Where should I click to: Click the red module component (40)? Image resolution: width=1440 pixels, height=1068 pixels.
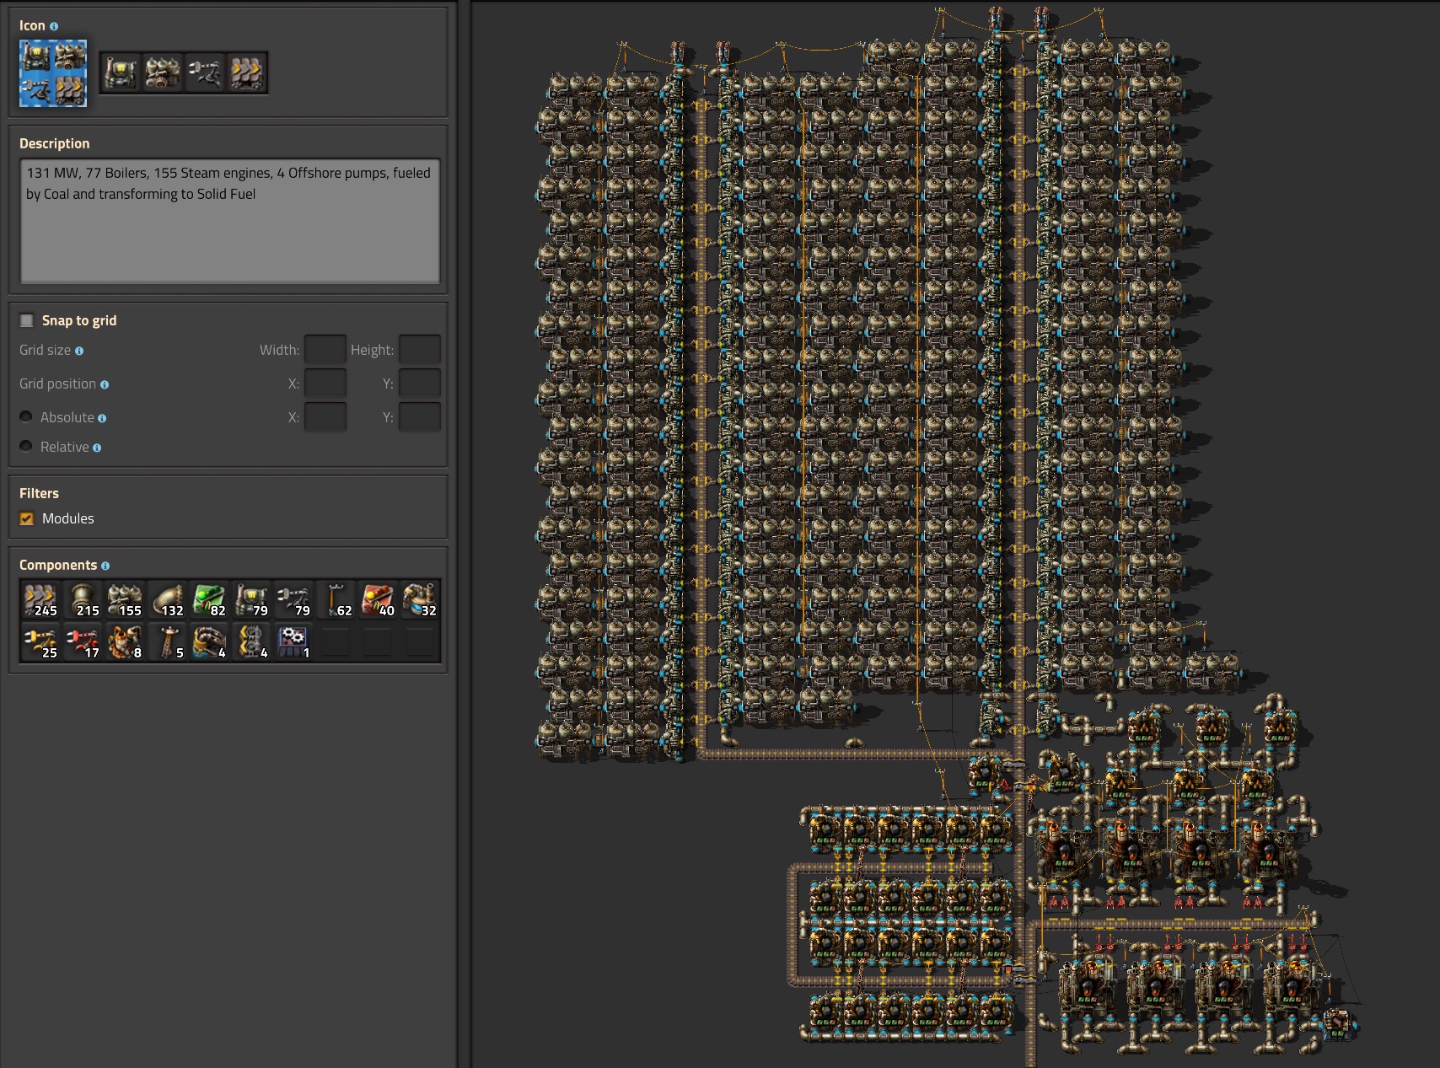(x=378, y=599)
